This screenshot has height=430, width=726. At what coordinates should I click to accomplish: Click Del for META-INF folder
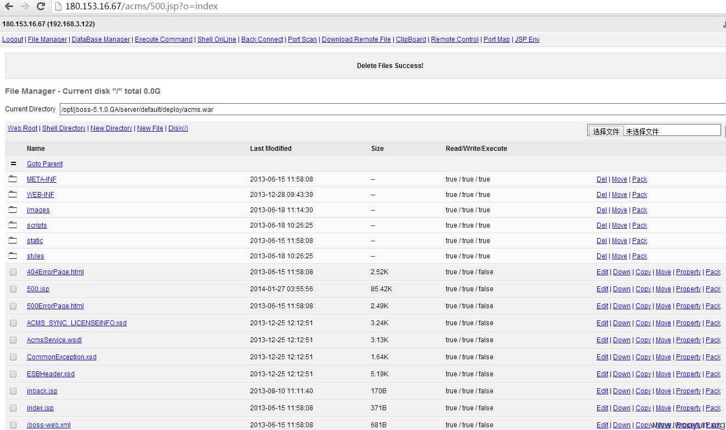(602, 179)
